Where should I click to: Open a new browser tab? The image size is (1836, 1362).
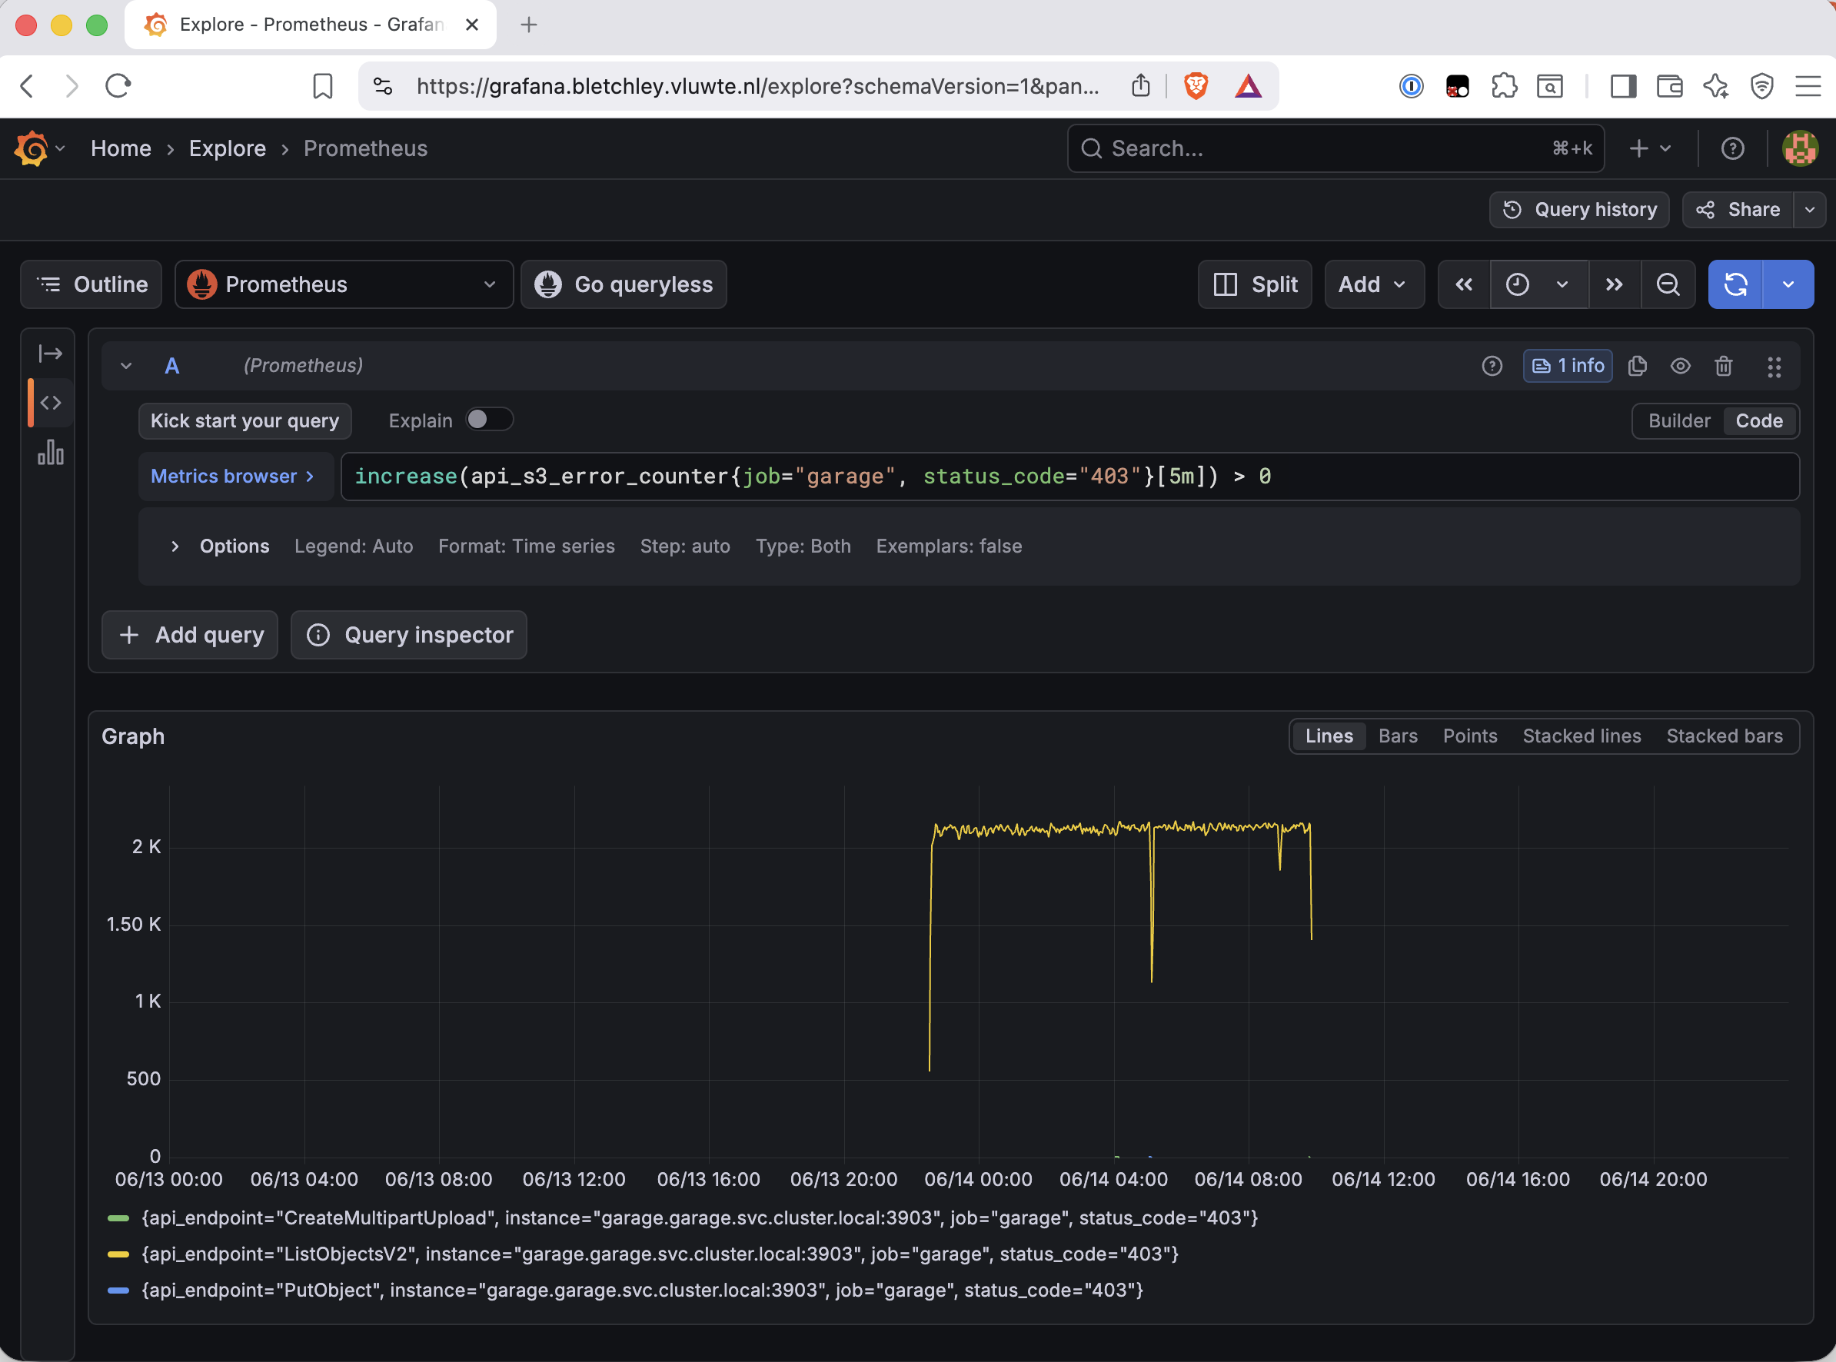click(x=529, y=25)
